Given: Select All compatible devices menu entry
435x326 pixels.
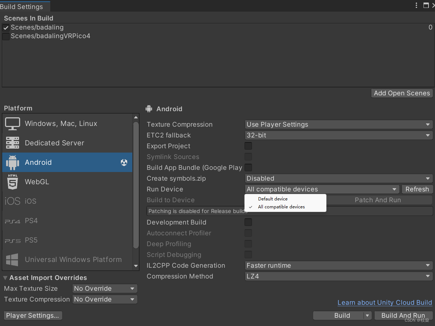Looking at the screenshot, I should [285, 207].
